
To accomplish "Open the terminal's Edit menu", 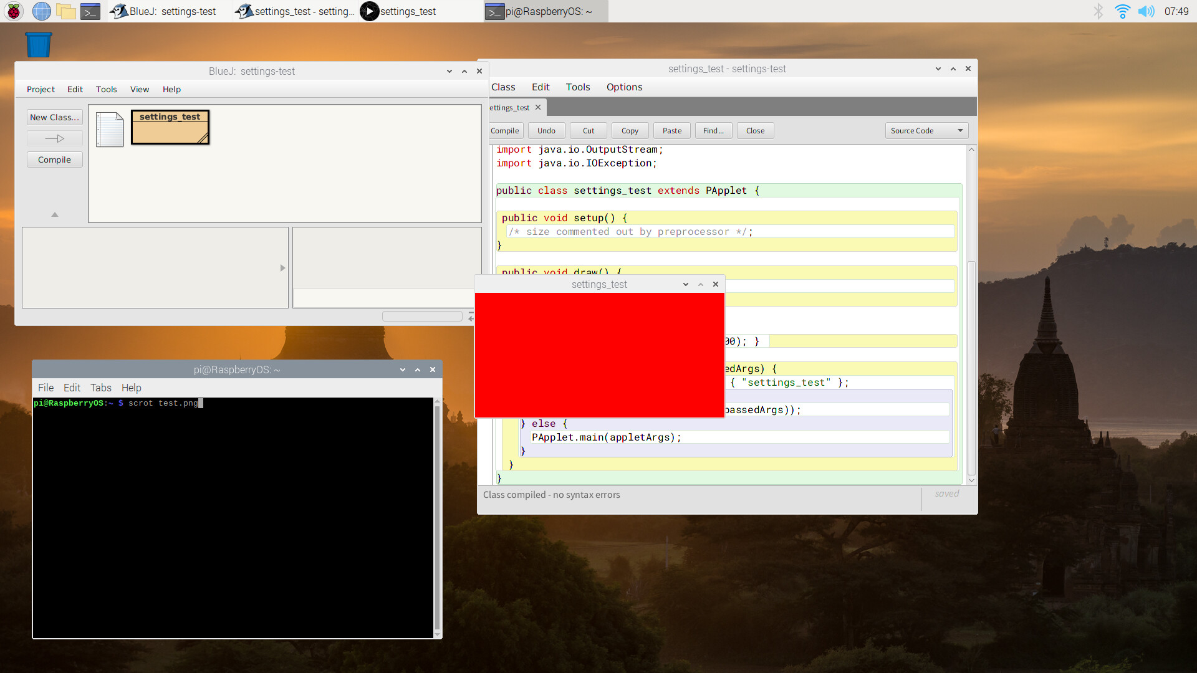I will tap(72, 388).
